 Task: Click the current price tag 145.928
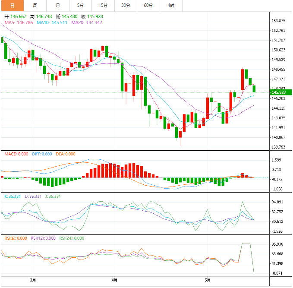pos(281,92)
